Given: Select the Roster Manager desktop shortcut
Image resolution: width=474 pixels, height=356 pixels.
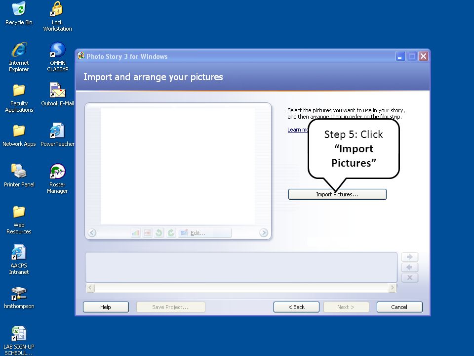Looking at the screenshot, I should (57, 178).
